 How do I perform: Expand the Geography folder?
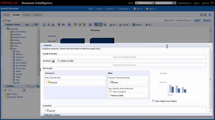[x=8, y=43]
